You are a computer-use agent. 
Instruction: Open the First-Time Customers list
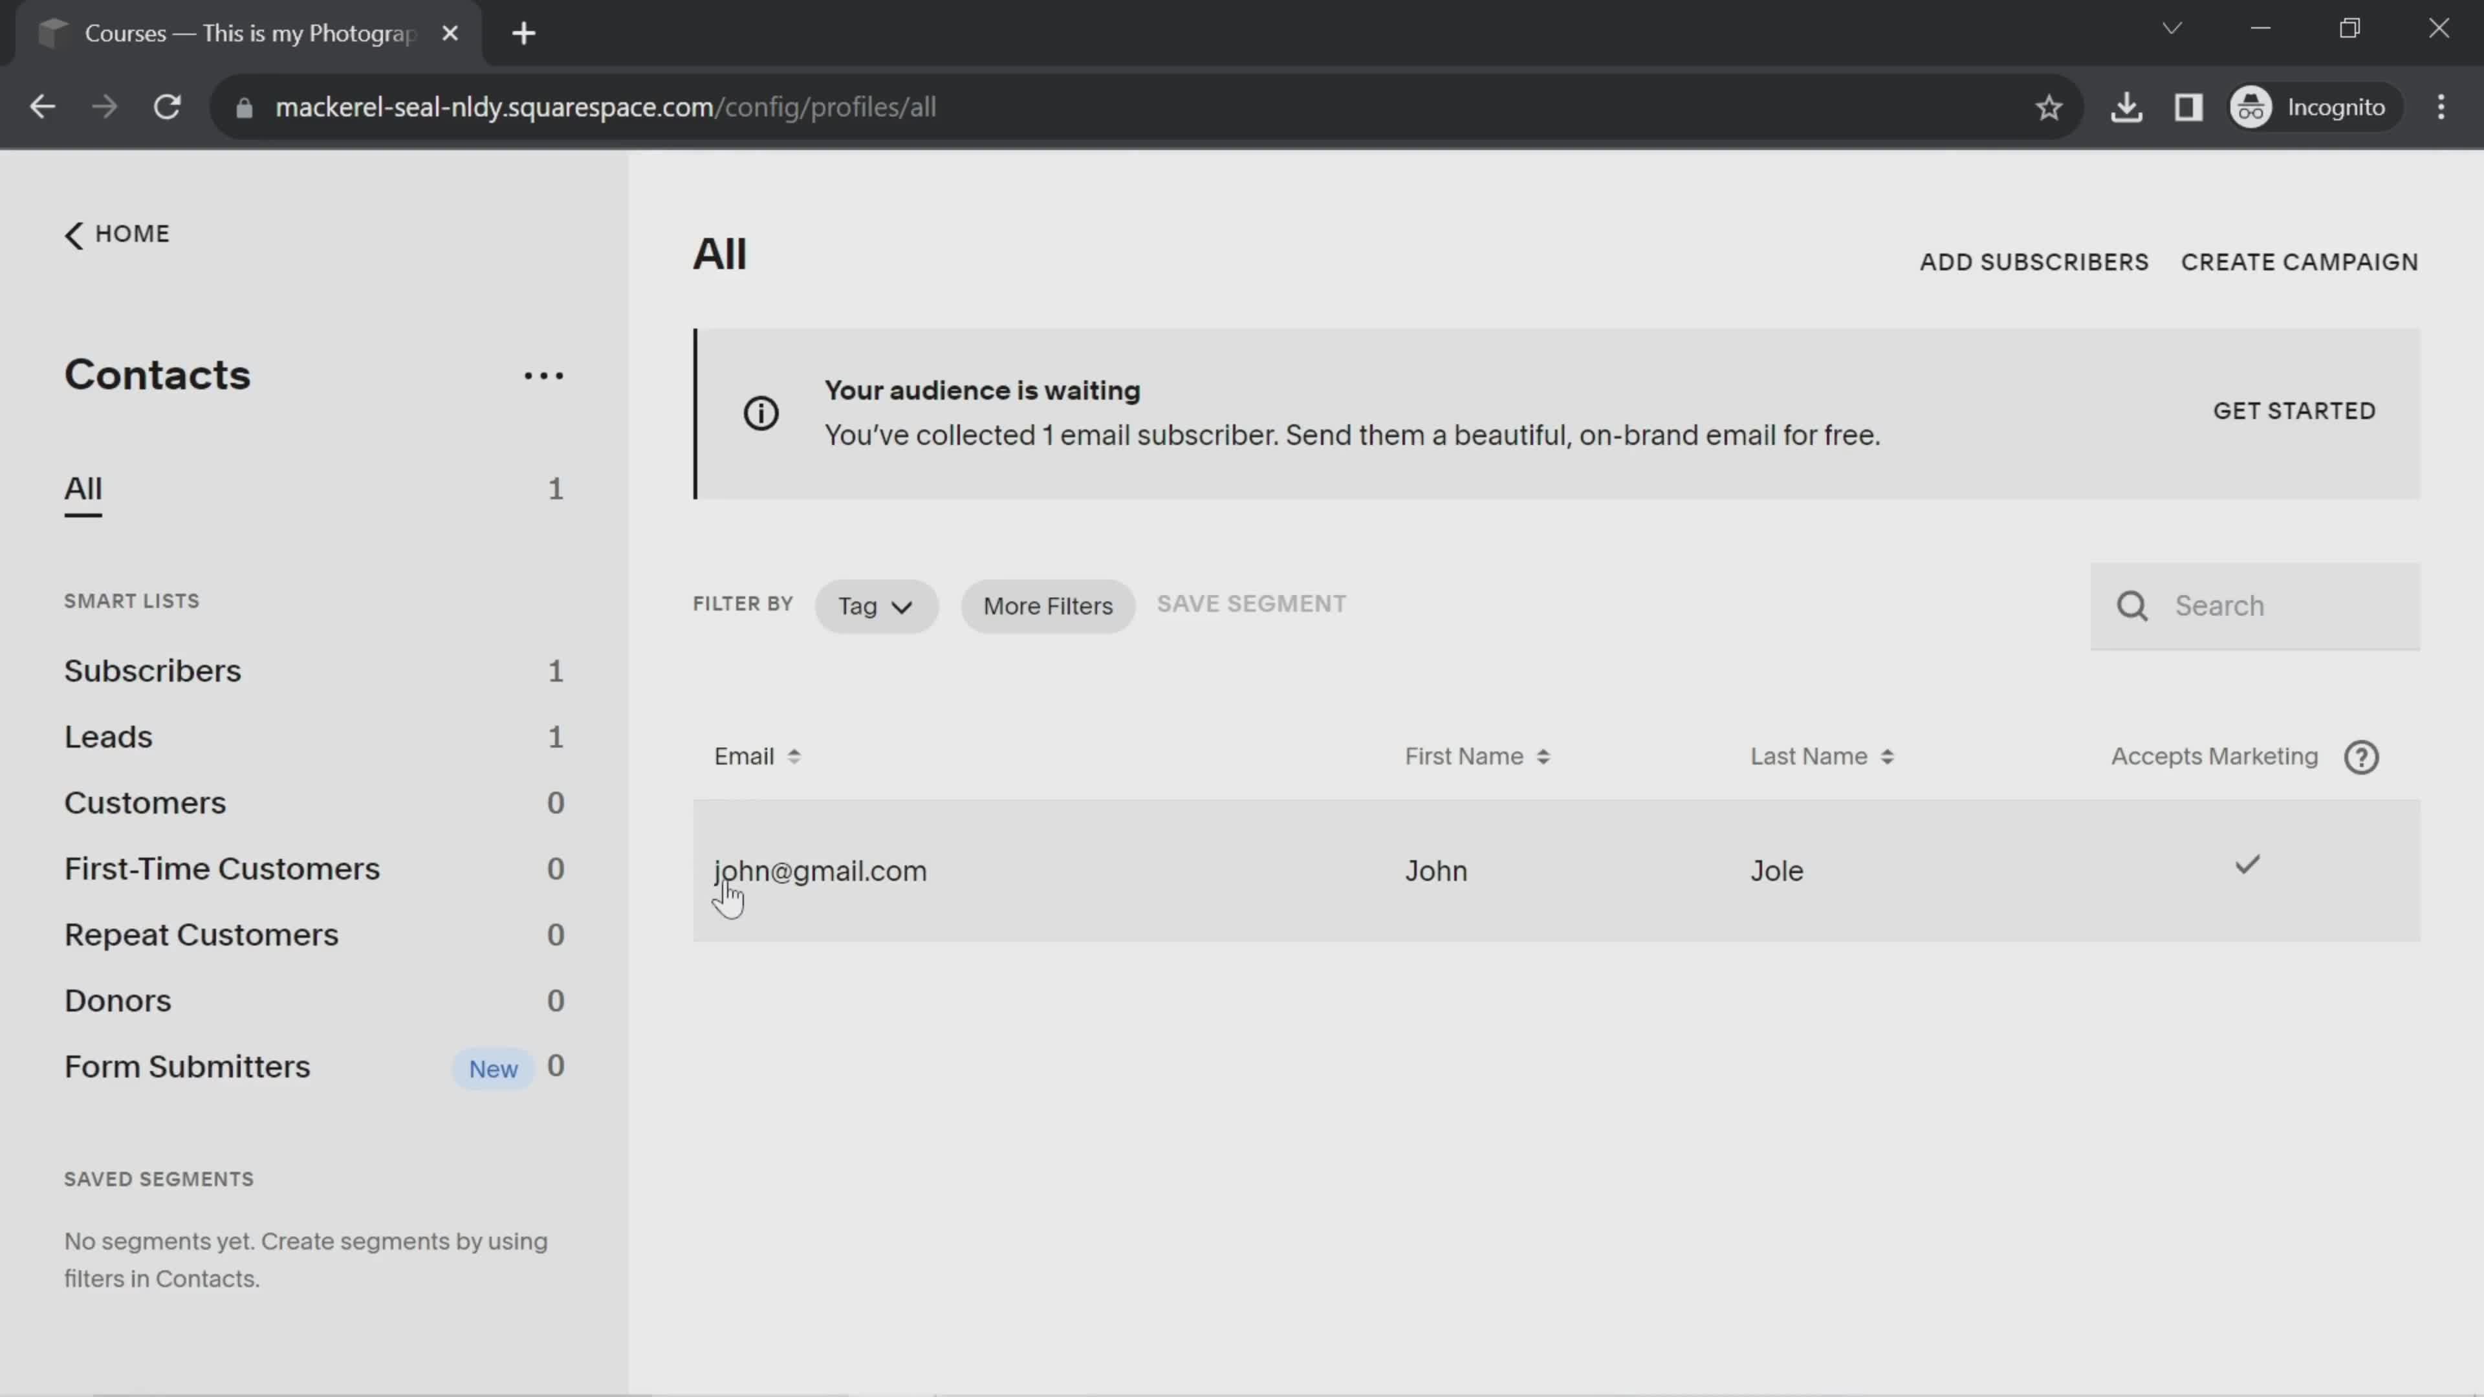(x=222, y=870)
